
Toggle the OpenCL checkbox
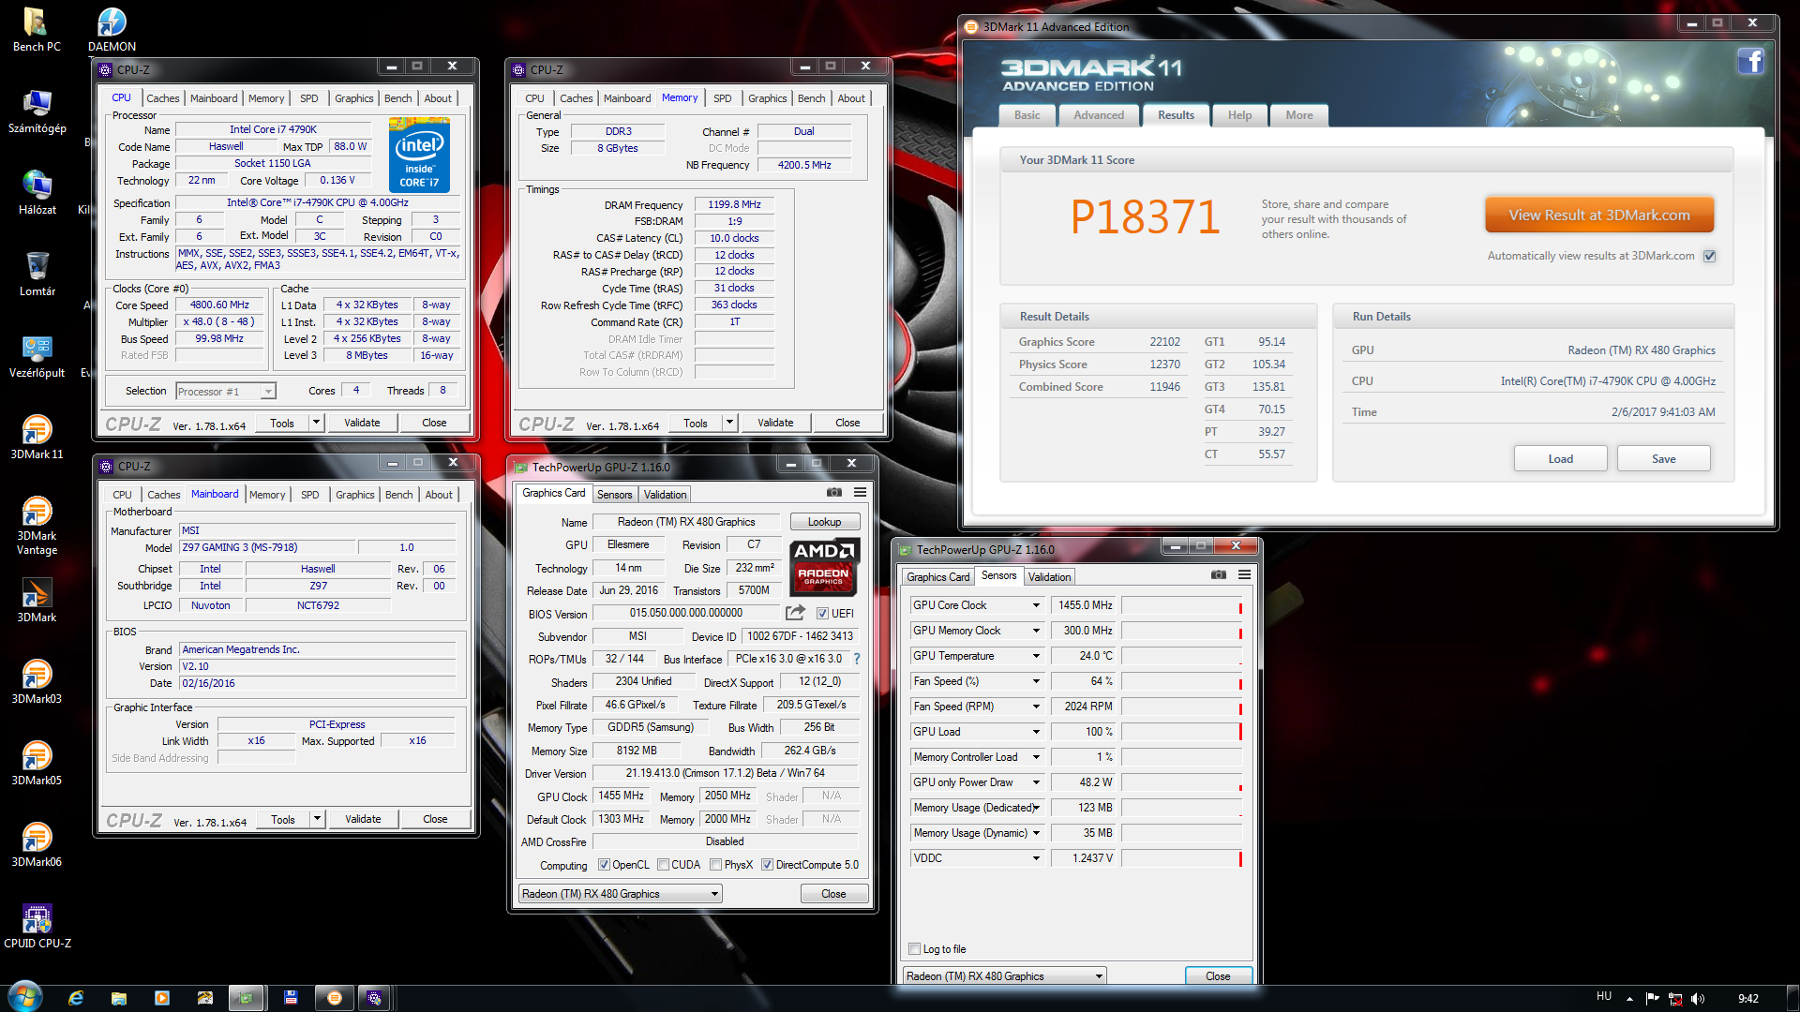(604, 865)
